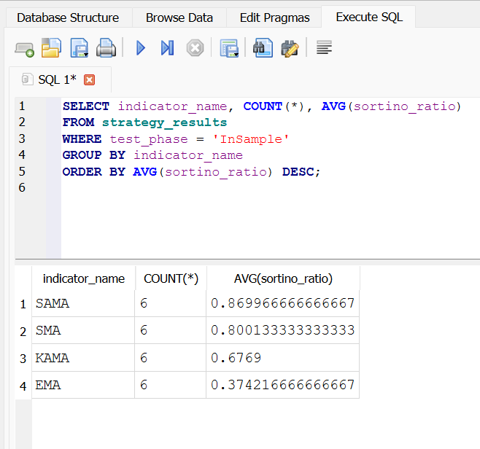The height and width of the screenshot is (449, 480).
Task: Print the SQL editor contents
Action: (x=106, y=48)
